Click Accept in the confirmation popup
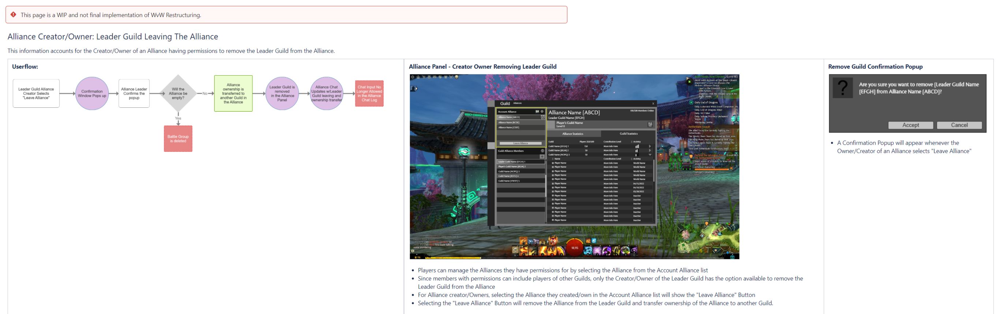Screen dimensions: 1003x314 910,125
